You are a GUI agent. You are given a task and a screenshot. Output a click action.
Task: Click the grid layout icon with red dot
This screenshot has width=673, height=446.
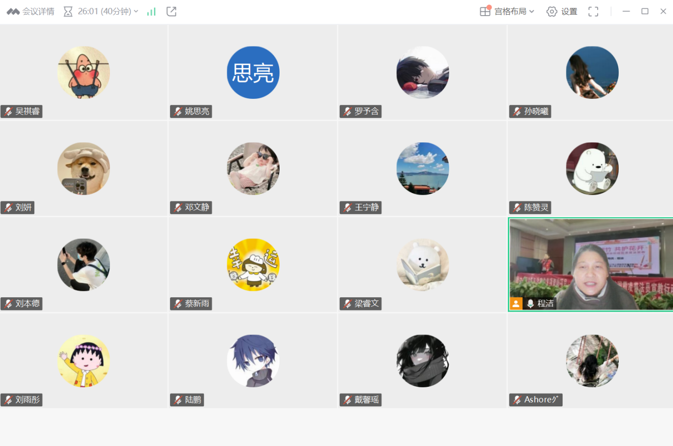click(485, 11)
